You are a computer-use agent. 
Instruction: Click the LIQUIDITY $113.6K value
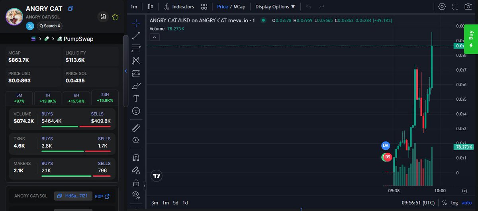coord(75,60)
